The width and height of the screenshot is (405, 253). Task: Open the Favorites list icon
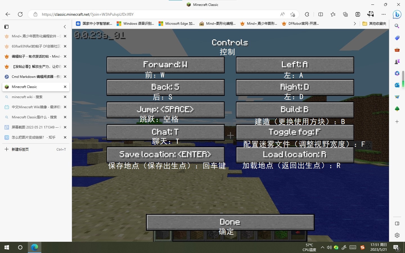coord(333,14)
